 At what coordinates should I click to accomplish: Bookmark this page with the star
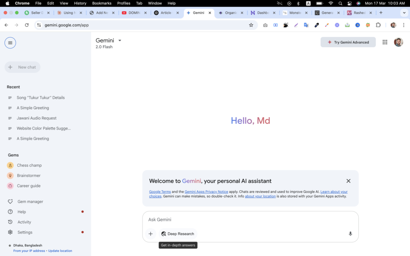(251, 25)
